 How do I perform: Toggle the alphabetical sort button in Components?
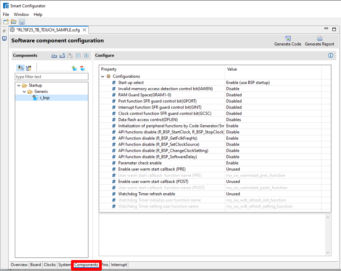[70, 56]
